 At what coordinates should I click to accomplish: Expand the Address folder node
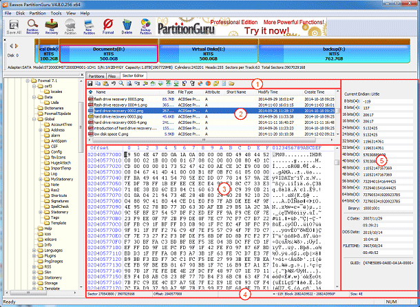(x=41, y=130)
